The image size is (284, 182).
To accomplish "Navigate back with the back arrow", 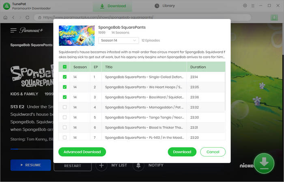I will (13, 17).
